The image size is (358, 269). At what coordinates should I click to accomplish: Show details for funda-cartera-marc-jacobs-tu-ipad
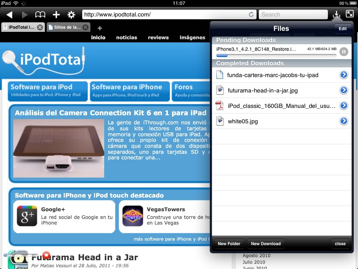coord(344,75)
